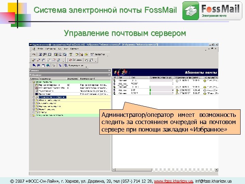
Task: Open the Справка menu
Action: coord(74,49)
